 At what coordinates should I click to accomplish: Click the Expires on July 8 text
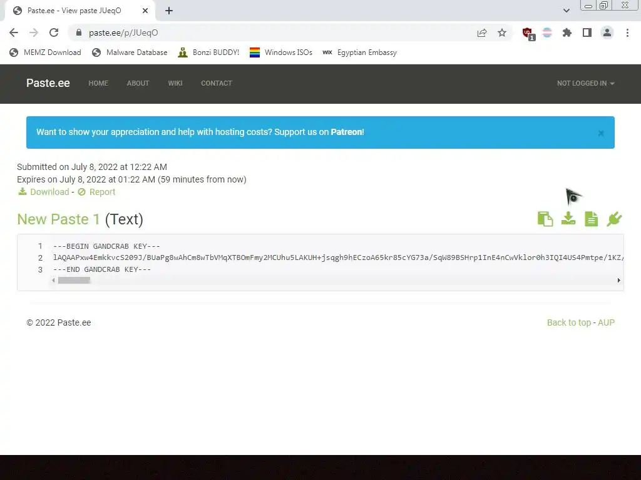[x=131, y=179]
